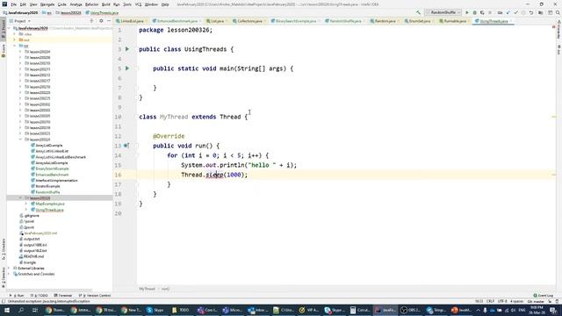
Task: Open the VCS menu
Action: tap(139, 4)
